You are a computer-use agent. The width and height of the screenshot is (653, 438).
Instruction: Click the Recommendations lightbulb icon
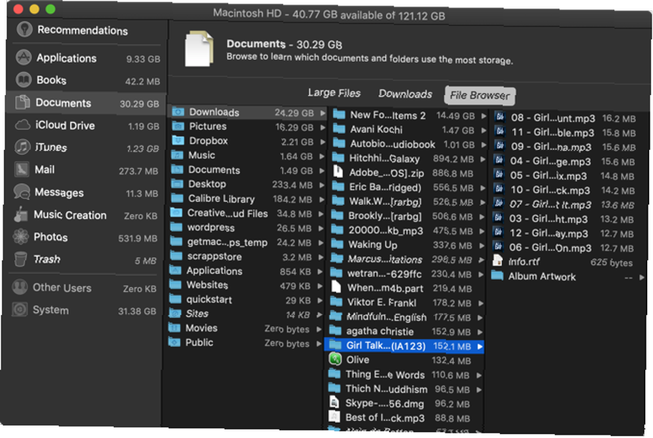[x=25, y=29]
